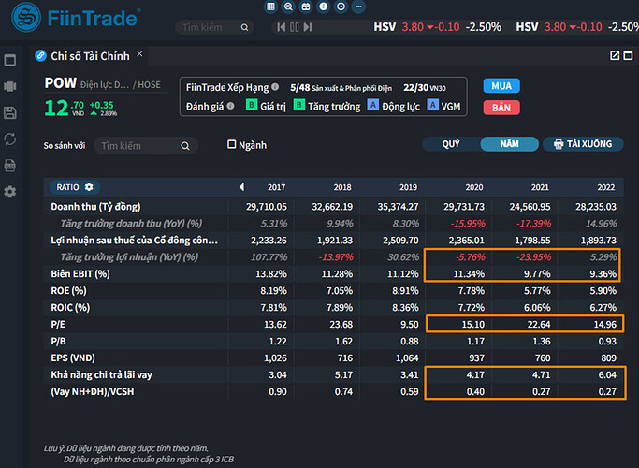This screenshot has height=468, width=639.
Task: Open the window layout icon in sidebar
Action: [10, 61]
